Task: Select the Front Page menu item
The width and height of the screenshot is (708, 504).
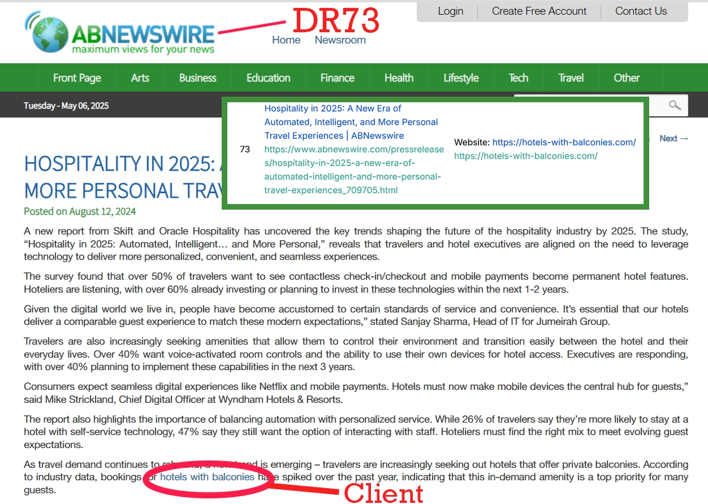Action: (77, 78)
